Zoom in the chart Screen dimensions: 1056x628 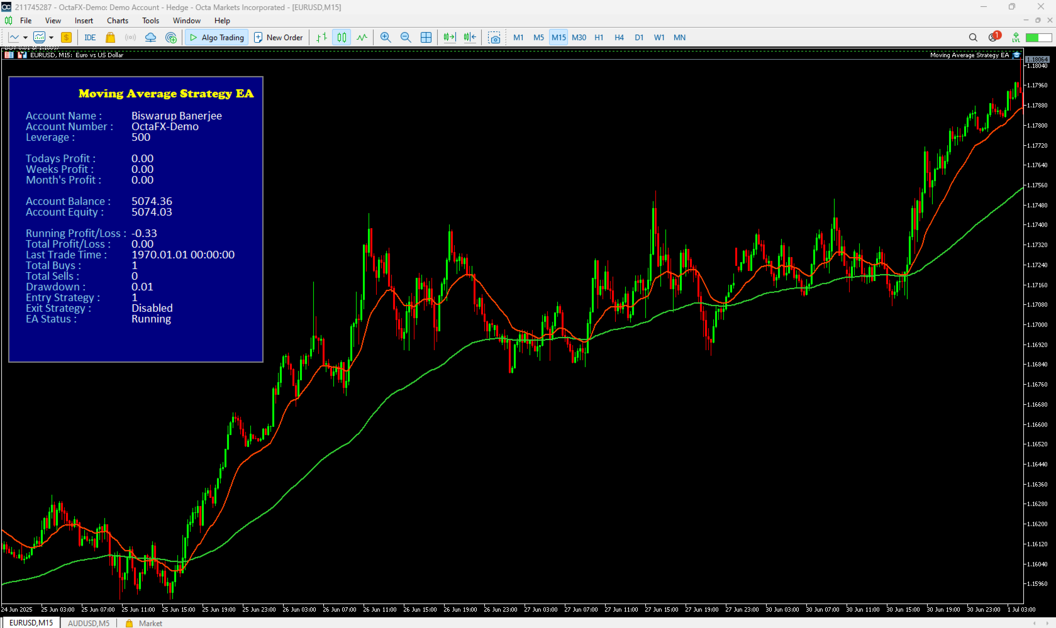coord(386,38)
